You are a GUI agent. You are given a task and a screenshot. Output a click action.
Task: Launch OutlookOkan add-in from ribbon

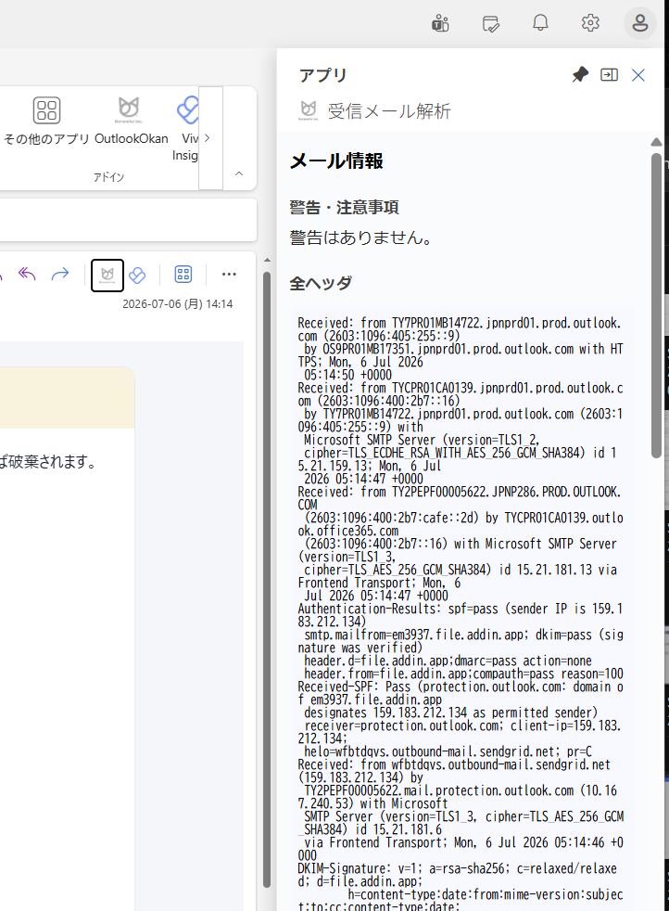pyautogui.click(x=131, y=121)
